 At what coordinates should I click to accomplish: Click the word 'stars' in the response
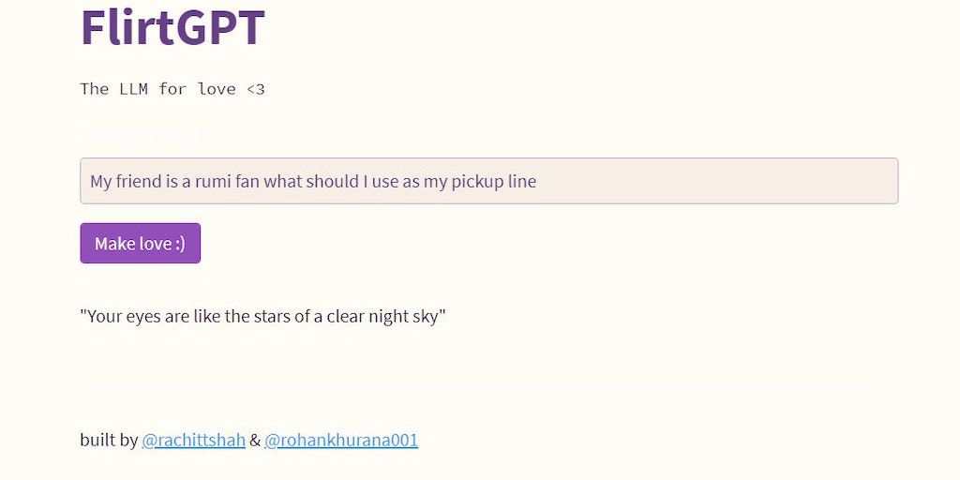point(268,316)
